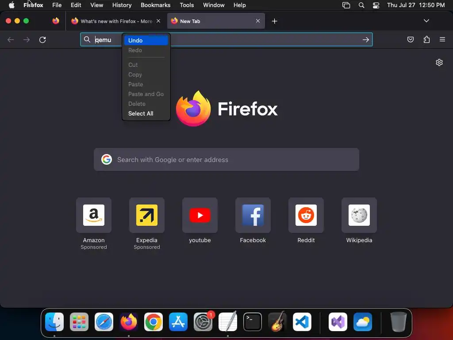The image size is (453, 340).
Task: Click the screen mirroring menu bar icon
Action: coord(346,5)
